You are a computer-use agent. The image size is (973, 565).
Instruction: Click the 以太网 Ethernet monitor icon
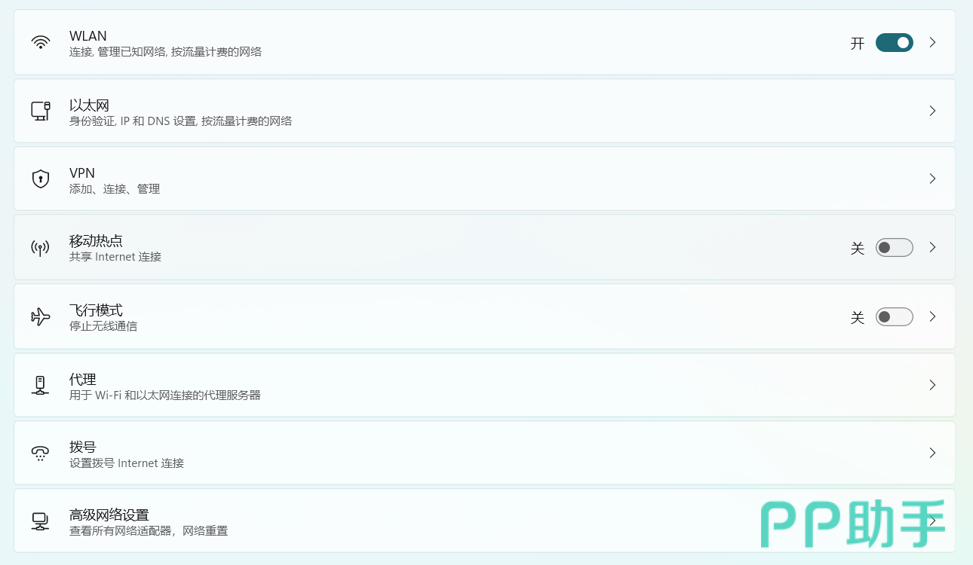pos(41,111)
